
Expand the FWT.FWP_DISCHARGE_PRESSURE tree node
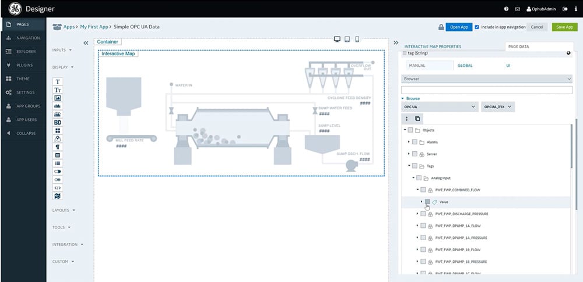tap(417, 214)
